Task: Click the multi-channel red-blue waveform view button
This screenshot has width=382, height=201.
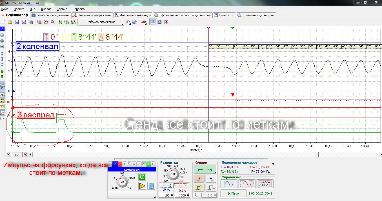Action: point(265,184)
